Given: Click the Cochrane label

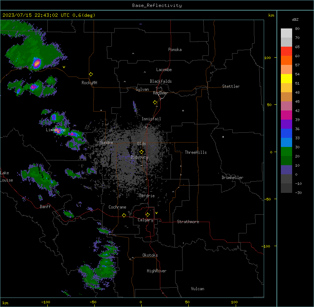Looking at the screenshot, I should (117, 207).
